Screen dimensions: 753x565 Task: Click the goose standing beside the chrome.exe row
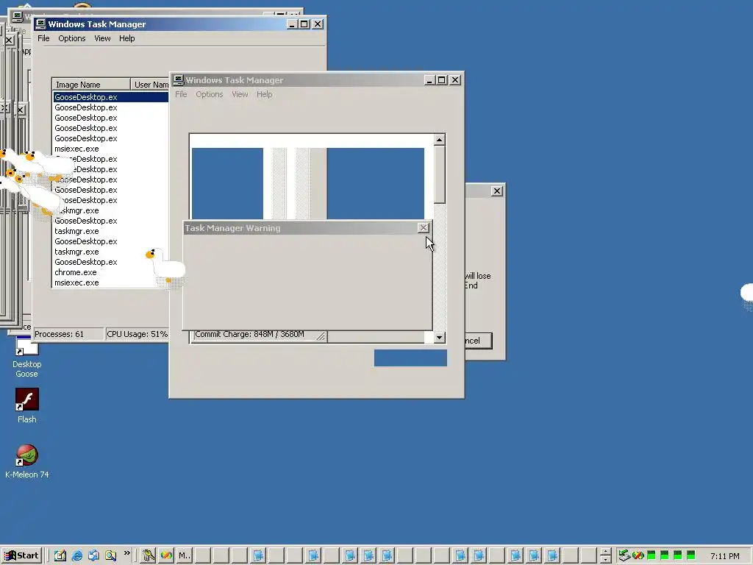(165, 266)
